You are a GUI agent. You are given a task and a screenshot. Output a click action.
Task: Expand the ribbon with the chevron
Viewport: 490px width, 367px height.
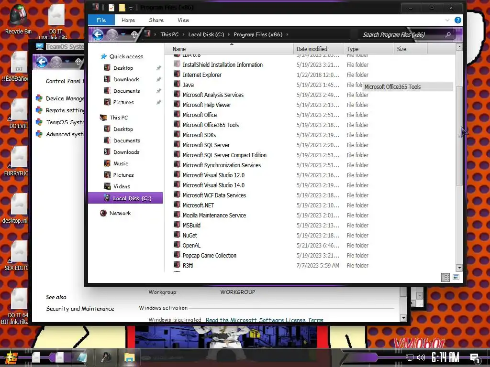(x=447, y=20)
